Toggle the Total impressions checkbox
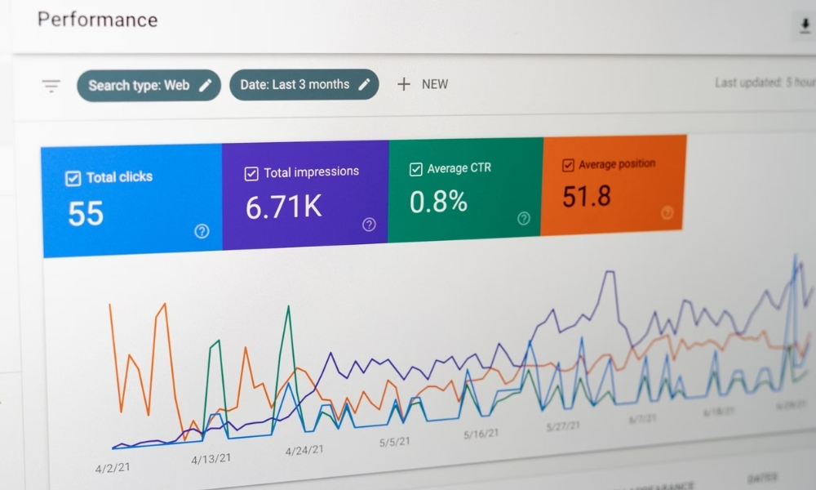This screenshot has height=490, width=816. (251, 173)
